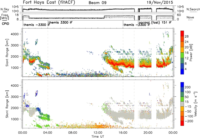The width and height of the screenshot is (200, 138).
Task: Select the 'Beam 09' label
Action: point(97,3)
